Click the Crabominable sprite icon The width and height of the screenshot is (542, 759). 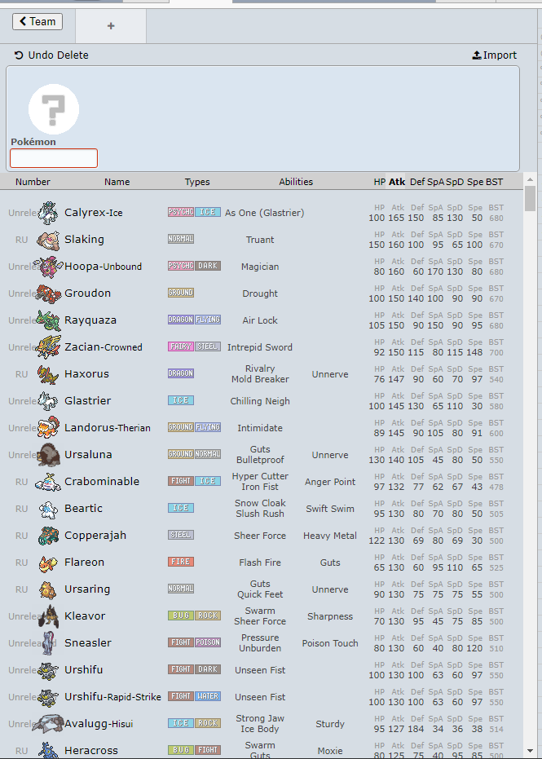(48, 482)
